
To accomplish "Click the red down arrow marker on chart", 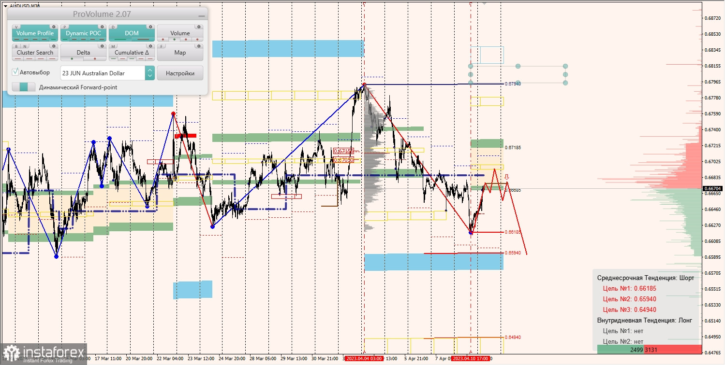I will 506,177.
